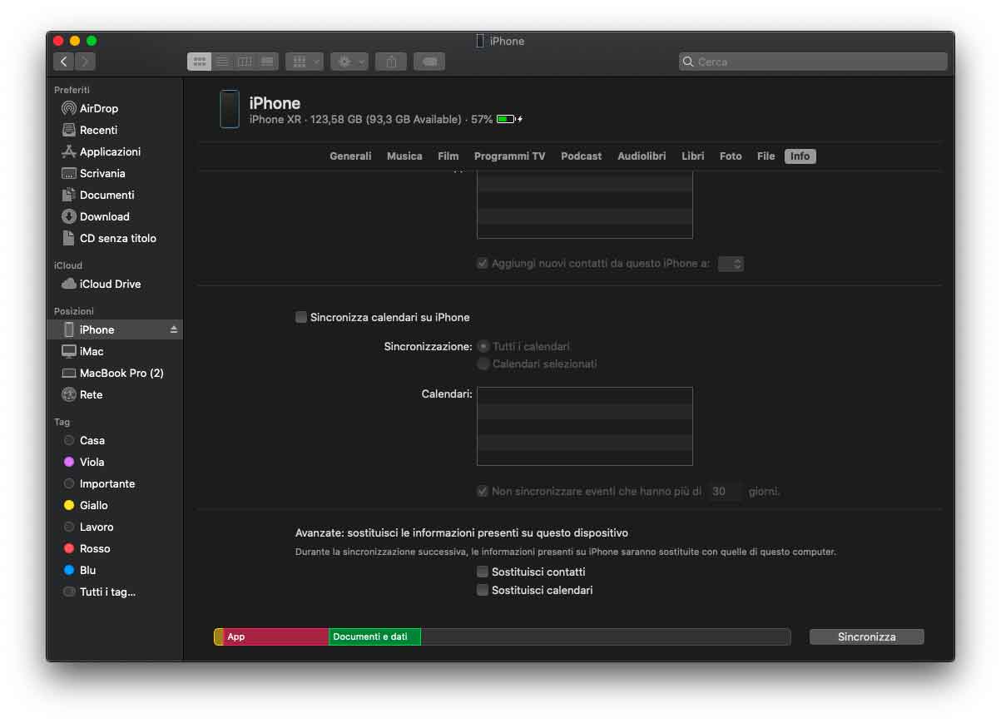Go back with the left arrow button
Image resolution: width=1001 pixels, height=723 pixels.
64,62
